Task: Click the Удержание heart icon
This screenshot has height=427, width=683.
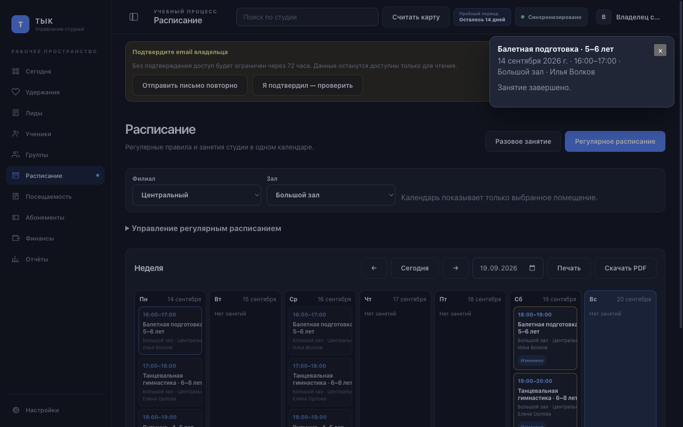Action: click(16, 92)
